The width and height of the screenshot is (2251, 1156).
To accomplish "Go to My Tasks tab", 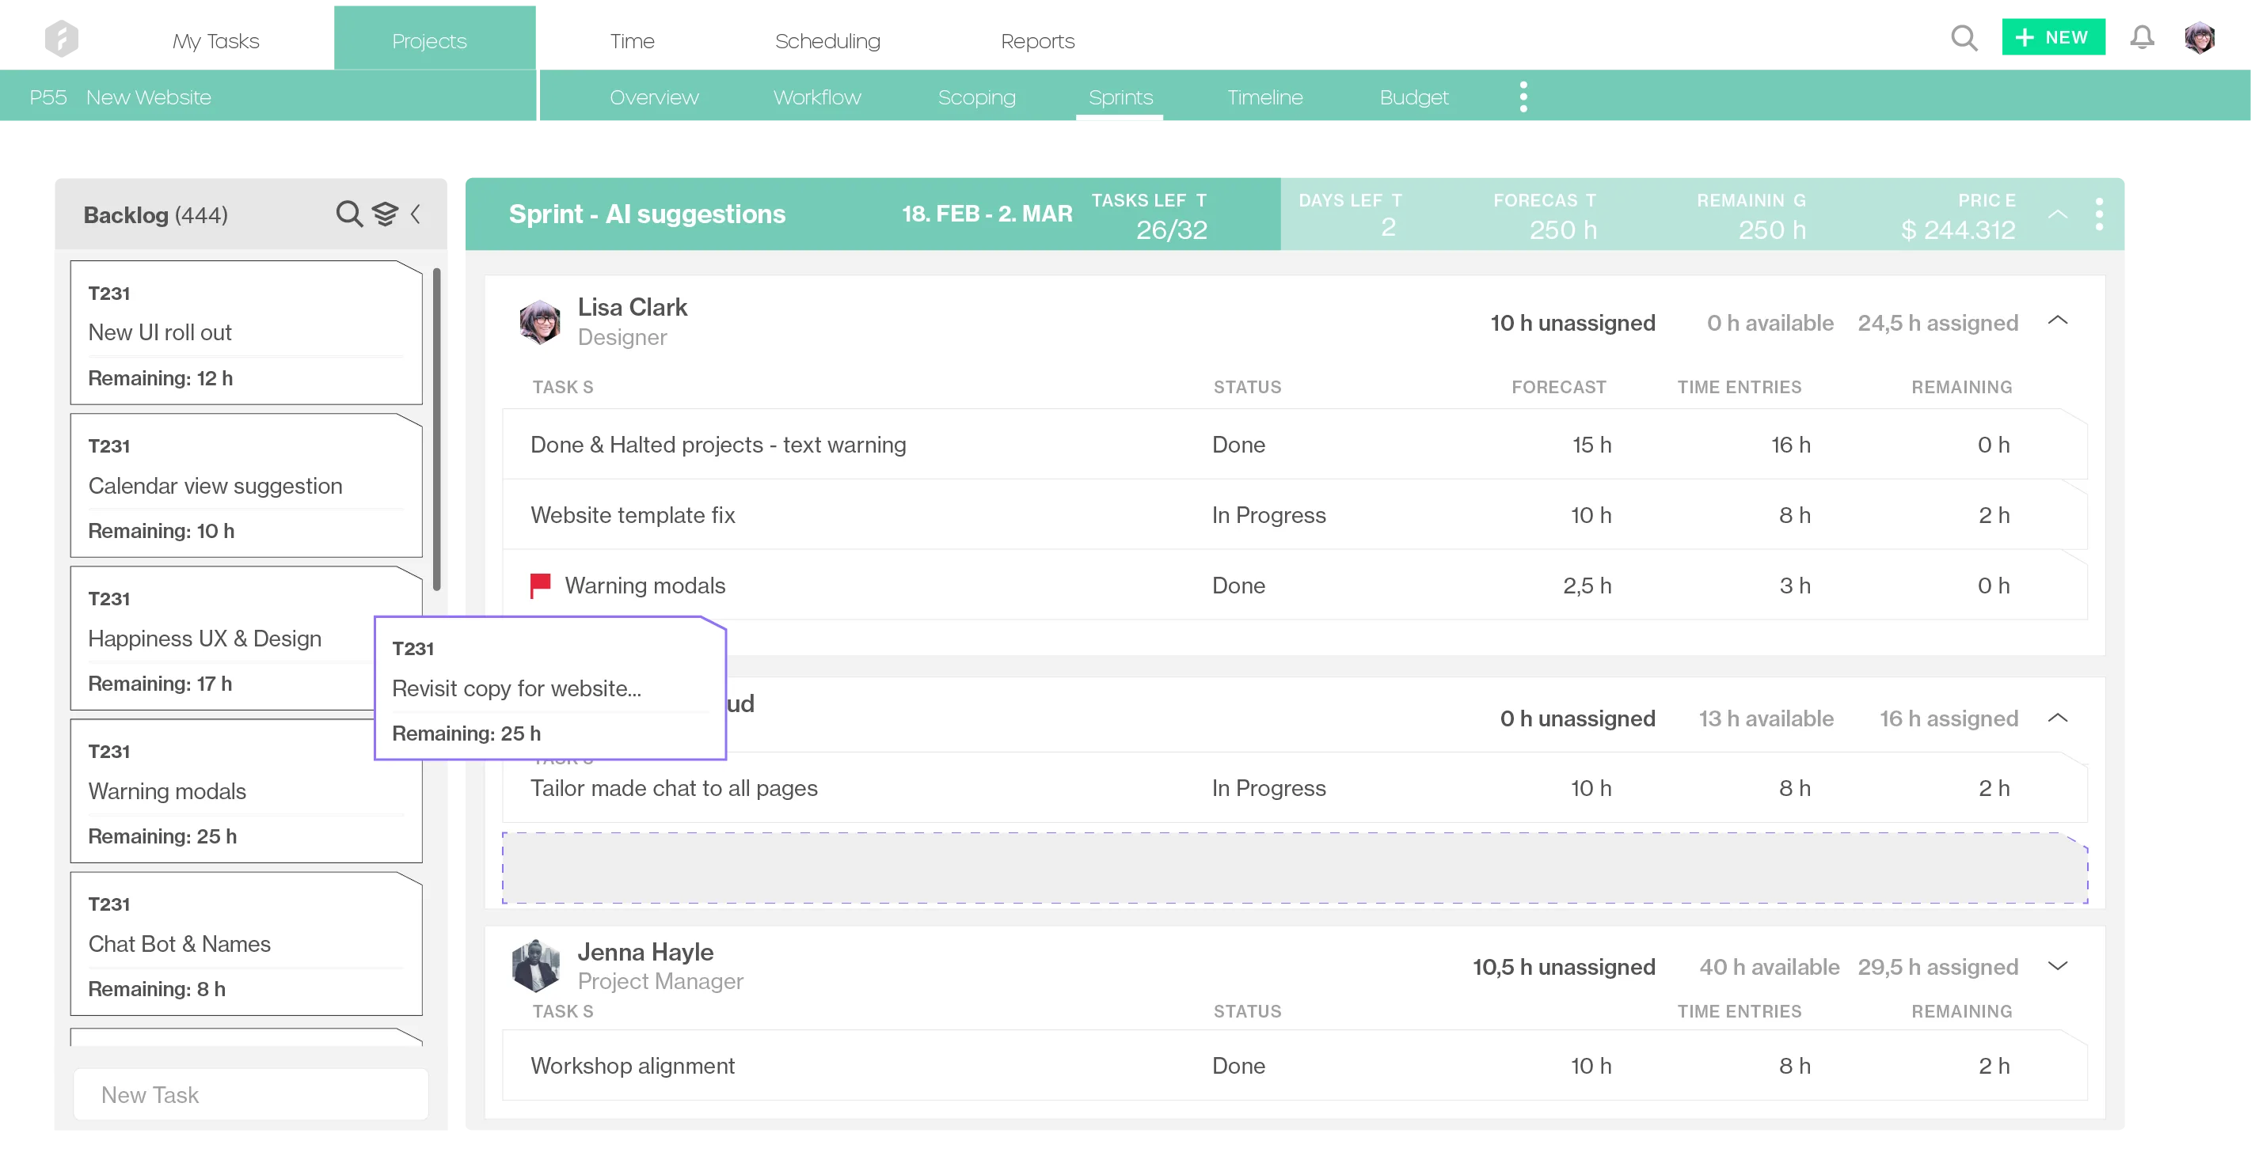I will [216, 41].
